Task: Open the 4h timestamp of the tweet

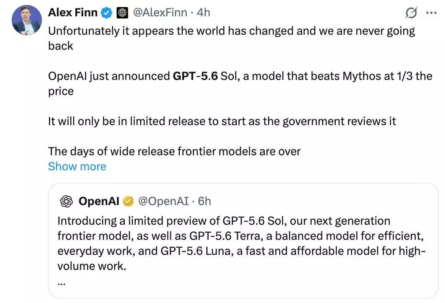Action: click(x=204, y=13)
